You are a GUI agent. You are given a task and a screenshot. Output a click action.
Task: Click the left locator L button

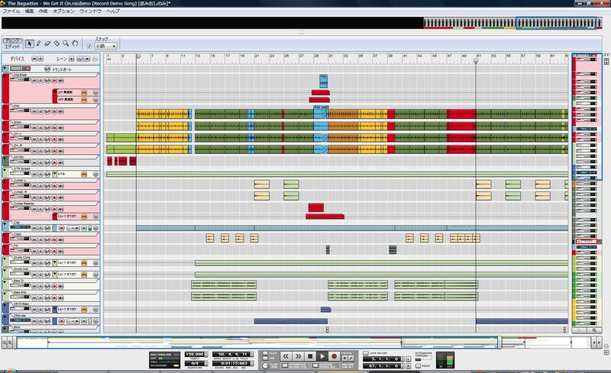408,359
